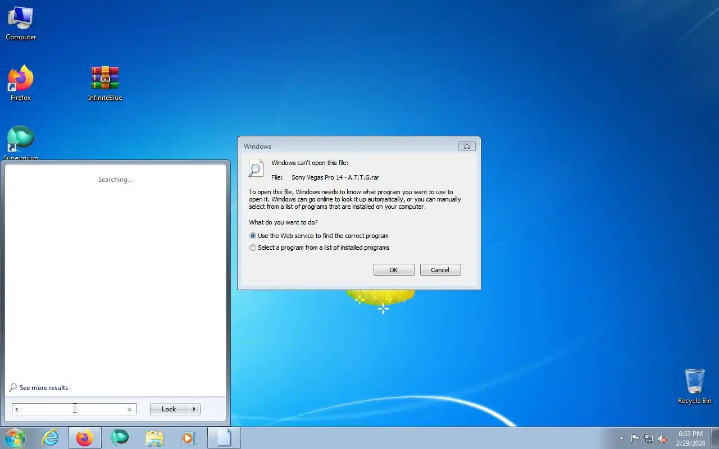Image resolution: width=719 pixels, height=449 pixels.
Task: Switch to Firefox in the taskbar
Action: pos(85,438)
